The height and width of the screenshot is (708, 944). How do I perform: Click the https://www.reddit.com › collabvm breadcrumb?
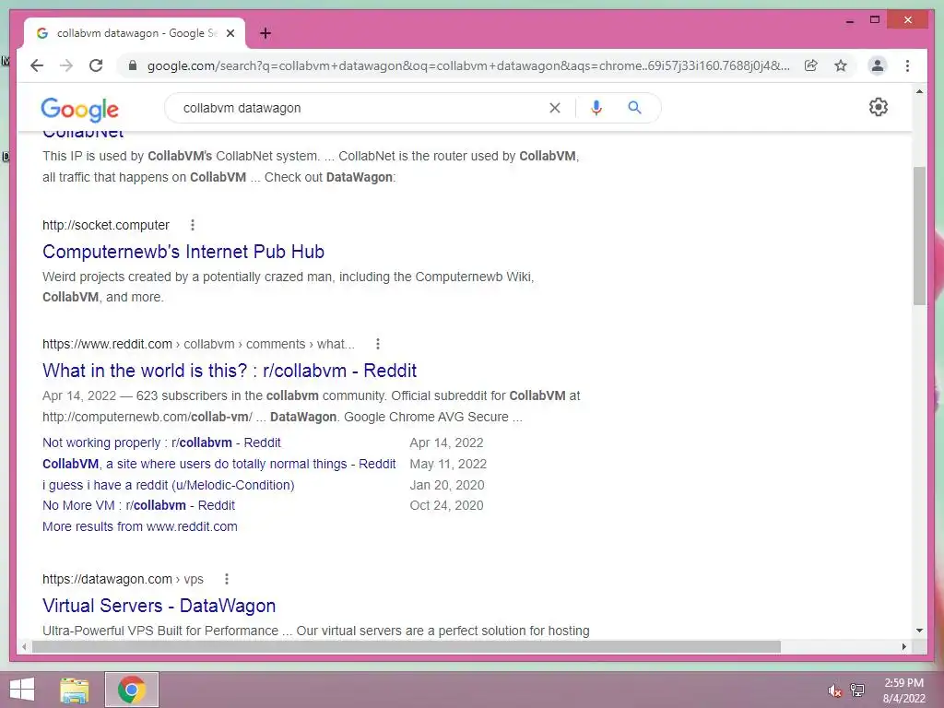tap(198, 345)
